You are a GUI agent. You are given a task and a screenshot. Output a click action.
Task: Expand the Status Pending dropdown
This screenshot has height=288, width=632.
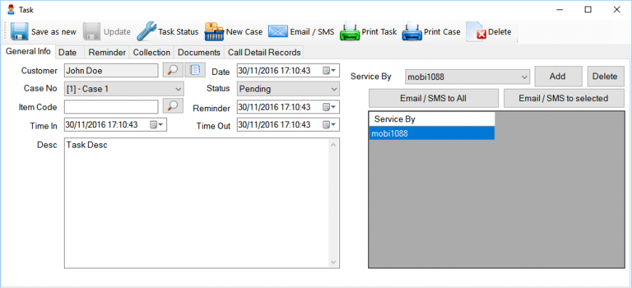[333, 89]
